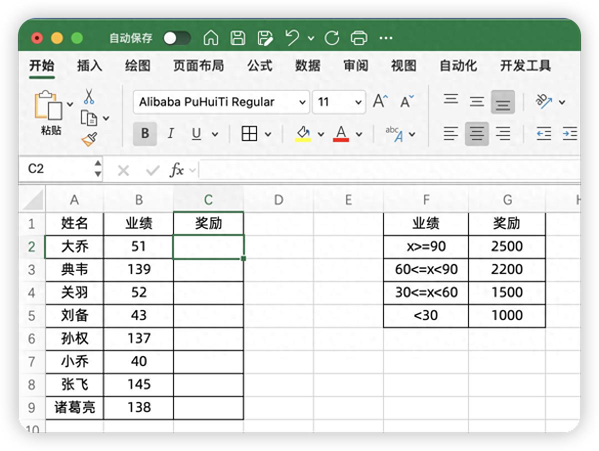
Task: Increase font size with large A icon
Action: (380, 101)
